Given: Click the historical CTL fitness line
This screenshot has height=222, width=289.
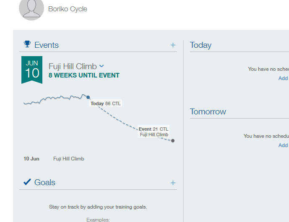Looking at the screenshot, I should [x=55, y=98].
